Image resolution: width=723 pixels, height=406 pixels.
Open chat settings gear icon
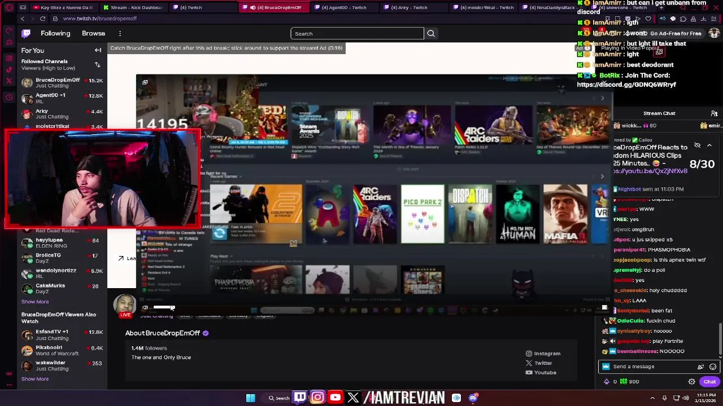tap(691, 382)
